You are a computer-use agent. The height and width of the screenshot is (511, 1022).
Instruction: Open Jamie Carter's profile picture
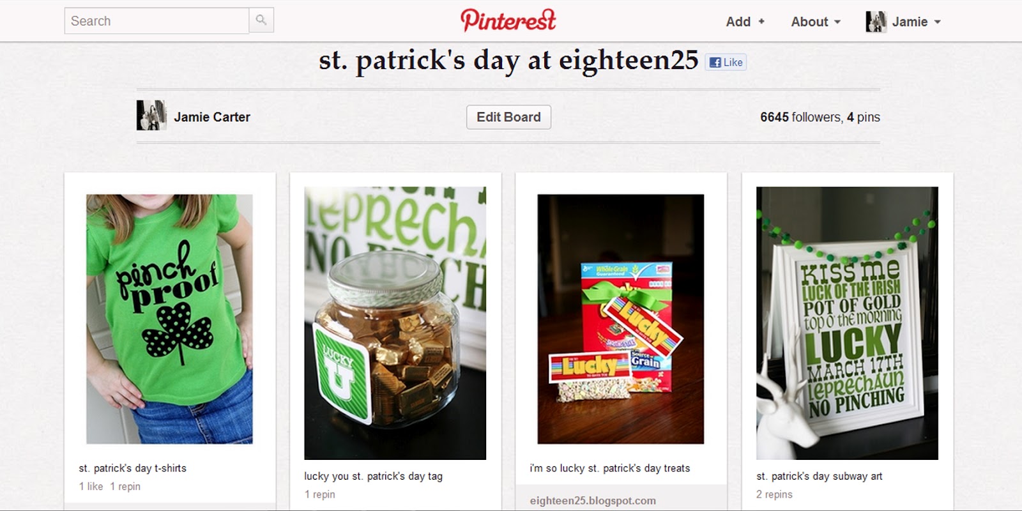click(151, 116)
